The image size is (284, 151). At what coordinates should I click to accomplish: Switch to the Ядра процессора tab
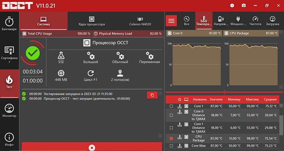pyautogui.click(x=92, y=21)
